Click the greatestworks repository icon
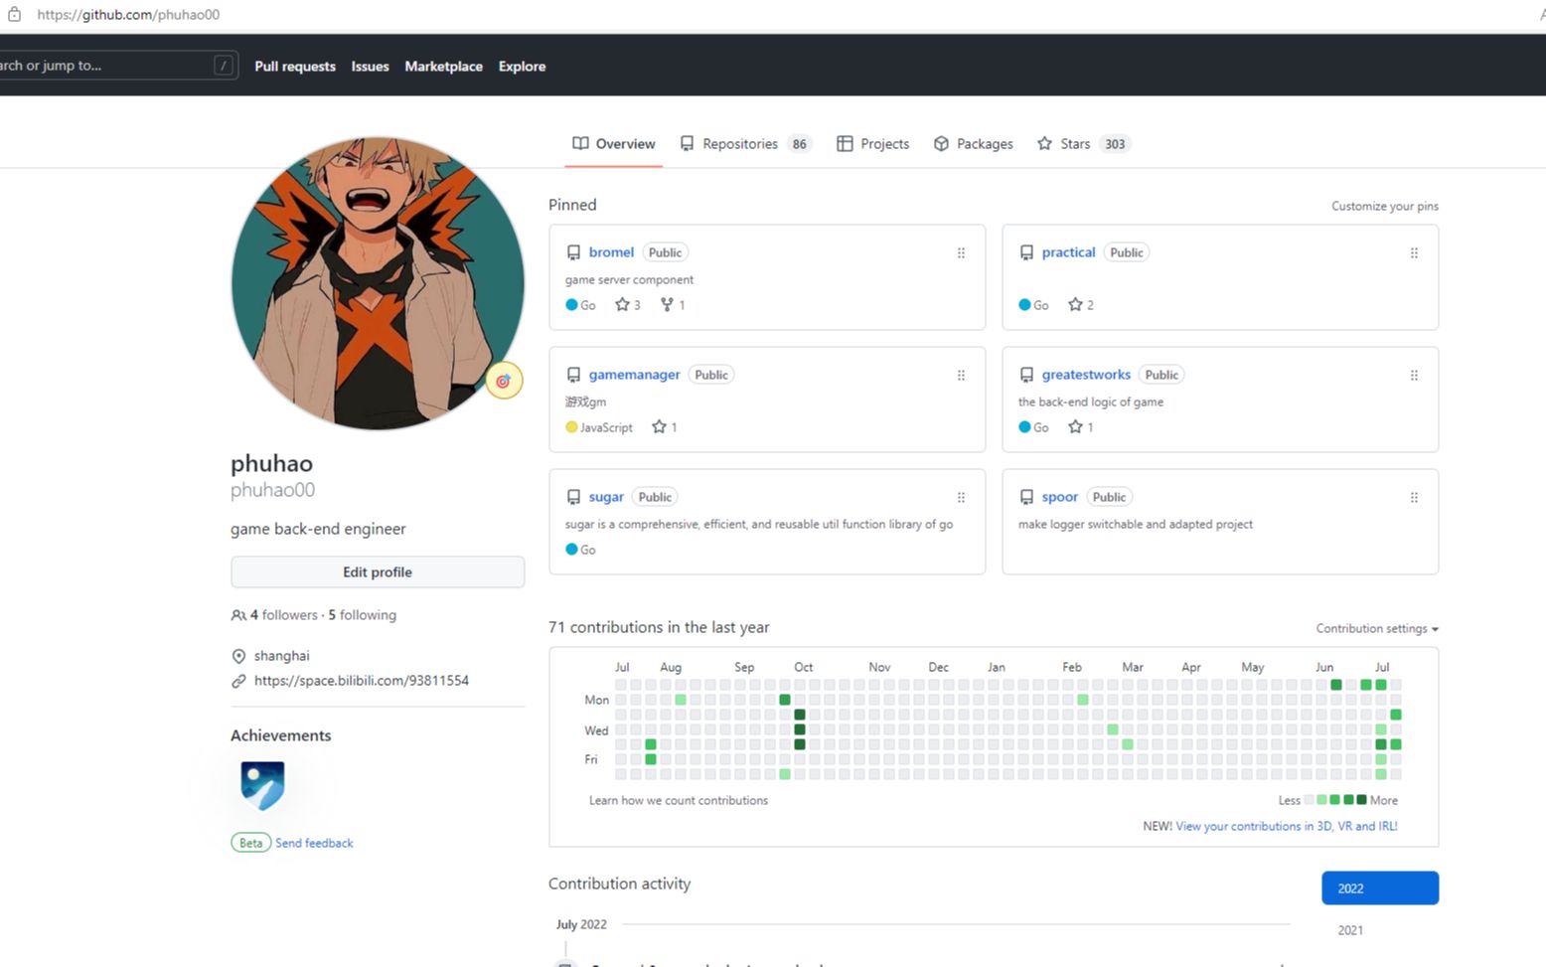Screen dimensions: 1546x967 tap(1026, 375)
